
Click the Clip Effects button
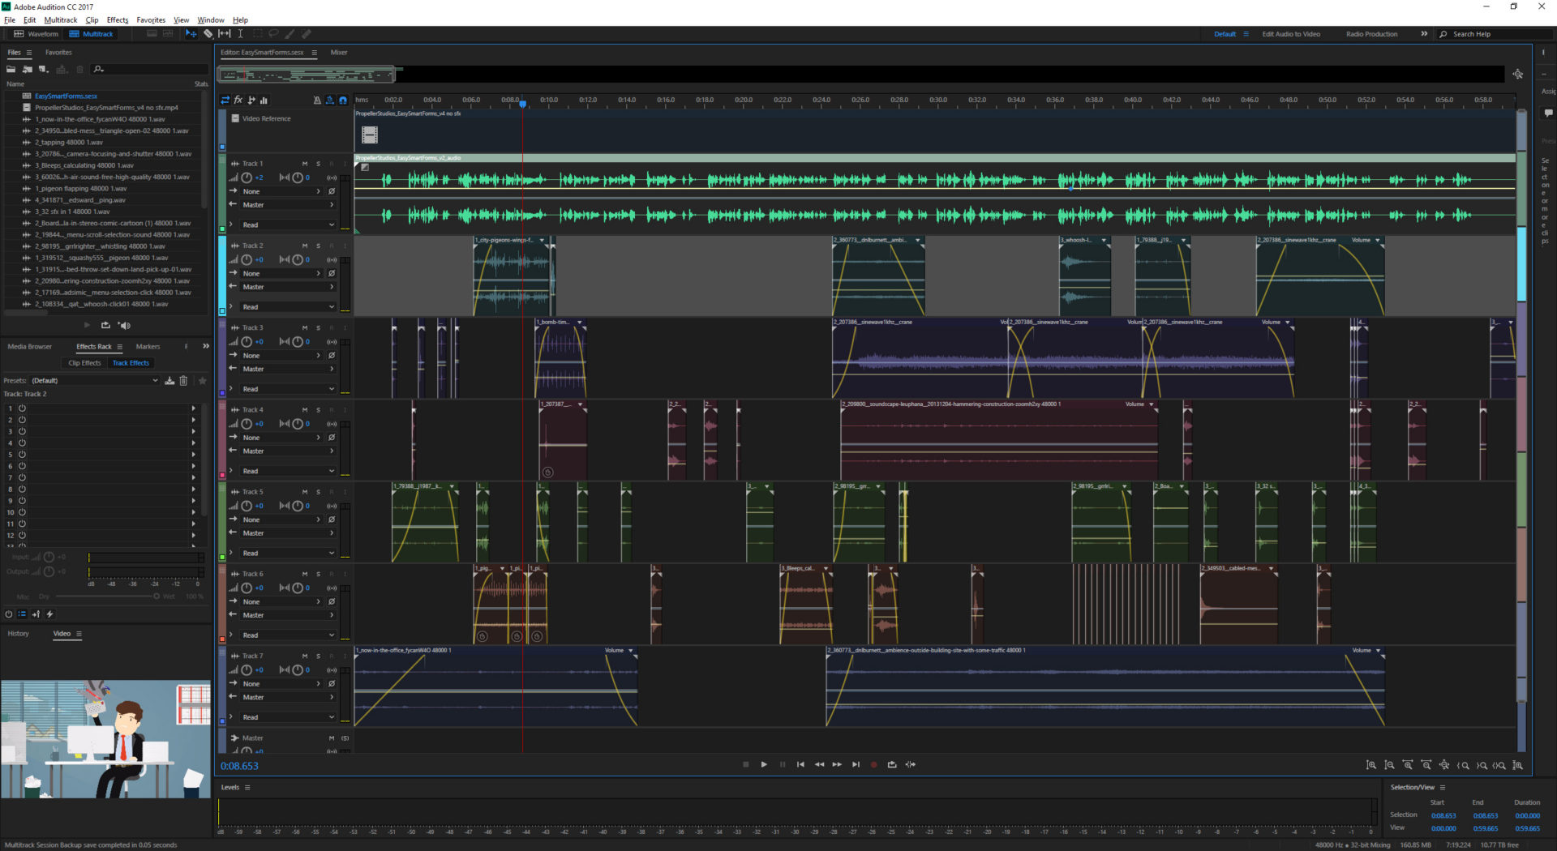[84, 363]
